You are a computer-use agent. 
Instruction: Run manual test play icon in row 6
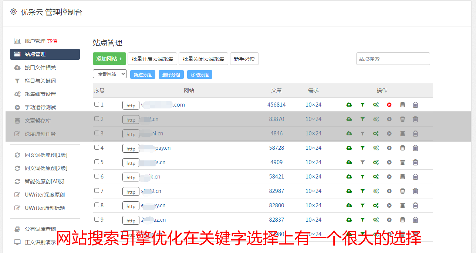coord(389,177)
